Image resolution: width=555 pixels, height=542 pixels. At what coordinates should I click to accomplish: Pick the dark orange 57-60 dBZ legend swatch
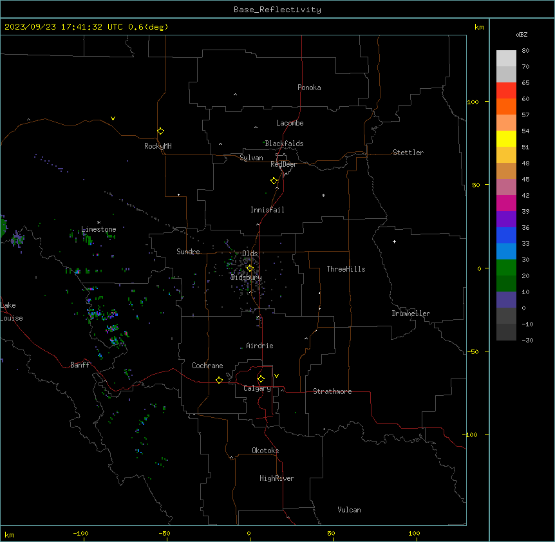pyautogui.click(x=506, y=106)
